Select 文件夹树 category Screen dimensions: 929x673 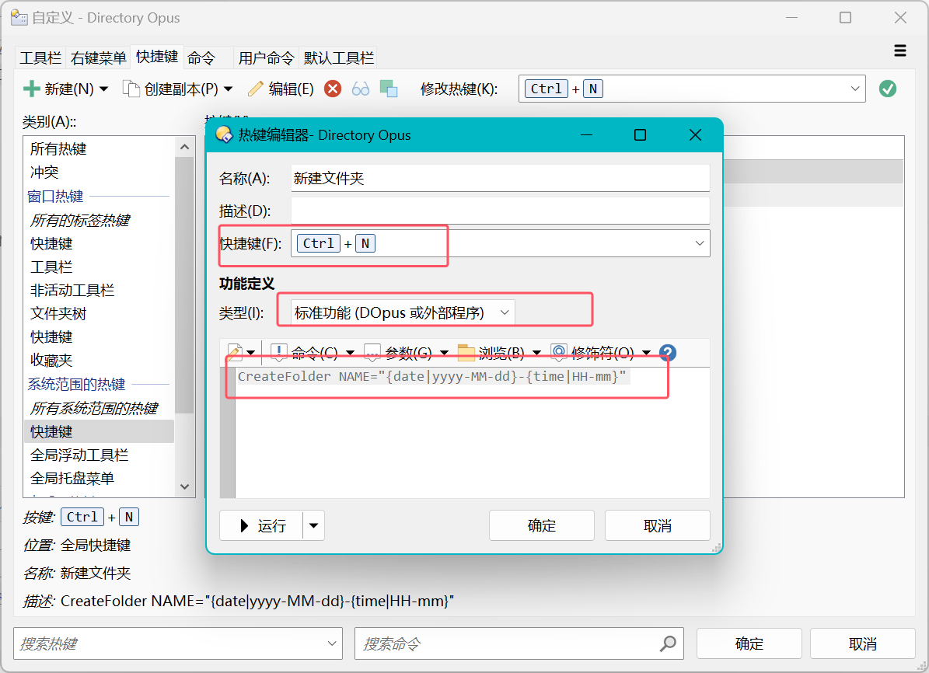58,313
